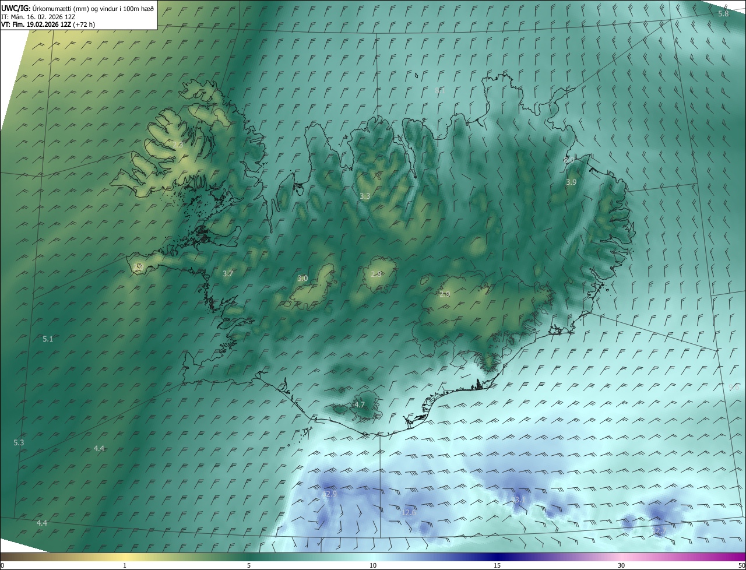The height and width of the screenshot is (570, 746).
Task: Click the 5.8 value label
Action: pyautogui.click(x=723, y=13)
